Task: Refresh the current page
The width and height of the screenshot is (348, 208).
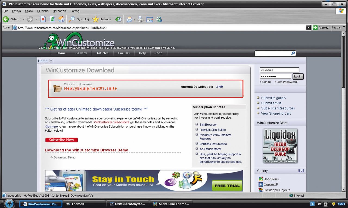Action: (x=52, y=19)
